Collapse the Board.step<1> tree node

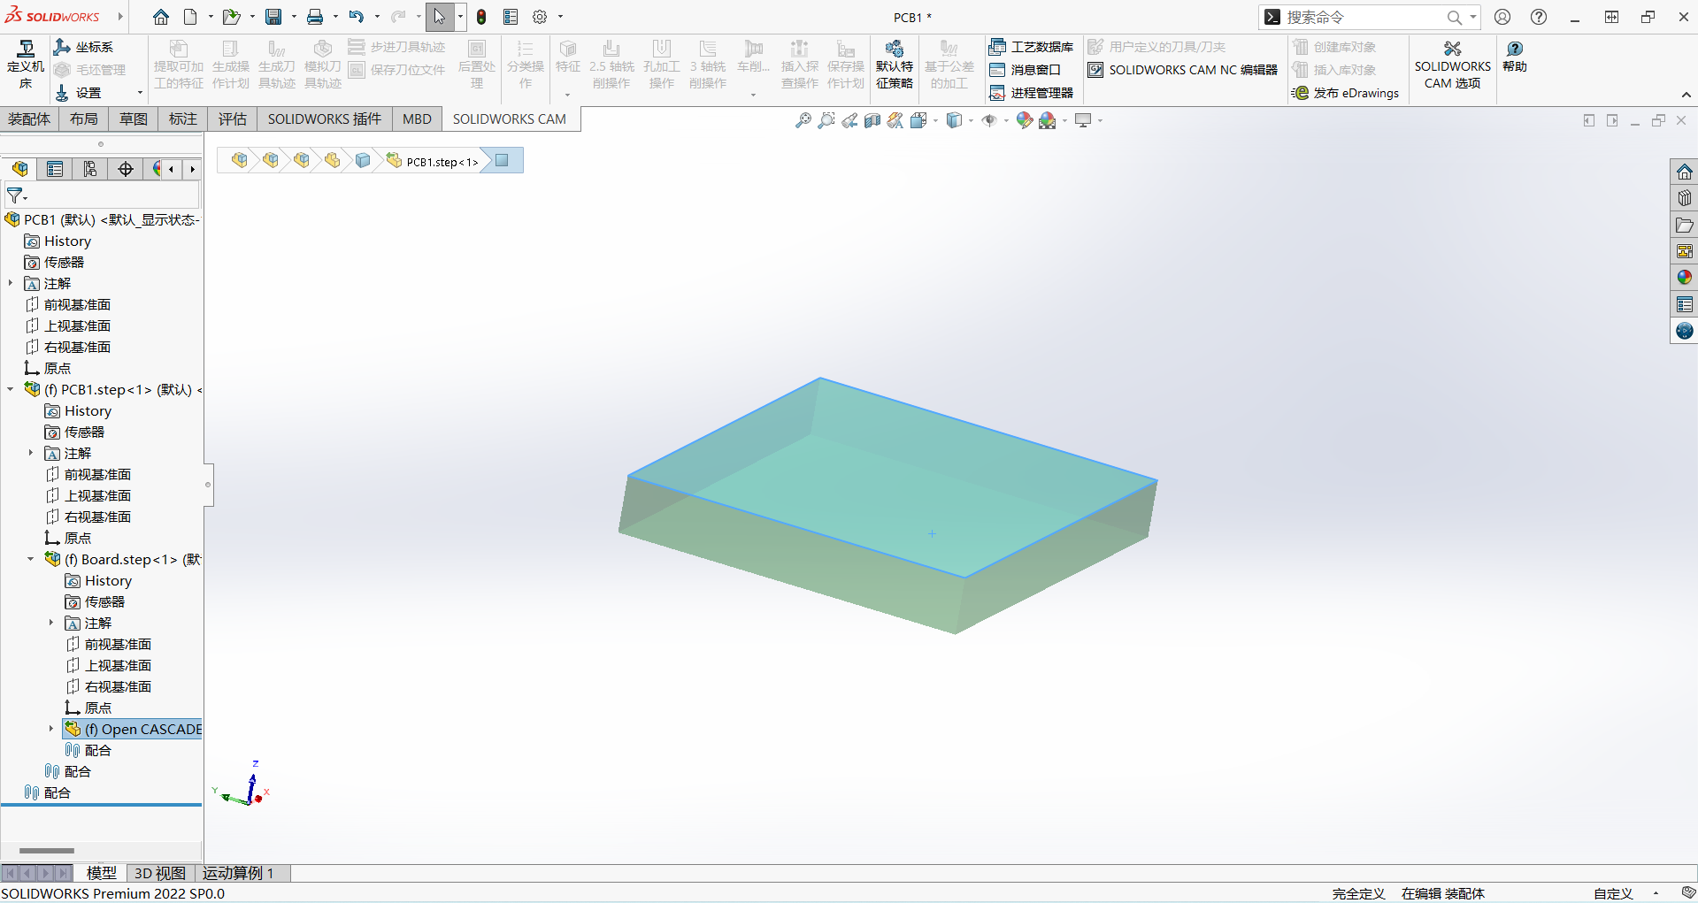tap(31, 559)
